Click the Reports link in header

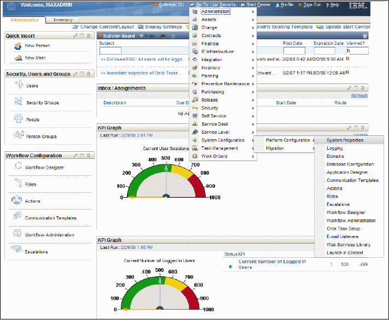pos(224,5)
